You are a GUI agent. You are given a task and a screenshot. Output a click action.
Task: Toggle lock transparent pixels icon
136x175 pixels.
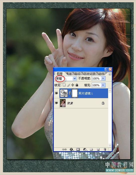pyautogui.click(x=64, y=85)
